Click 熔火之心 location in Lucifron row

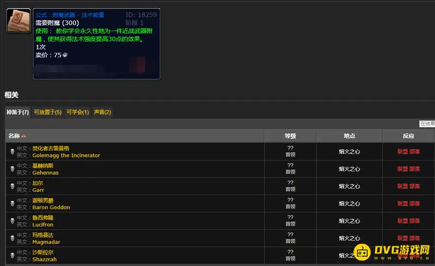tap(349, 221)
